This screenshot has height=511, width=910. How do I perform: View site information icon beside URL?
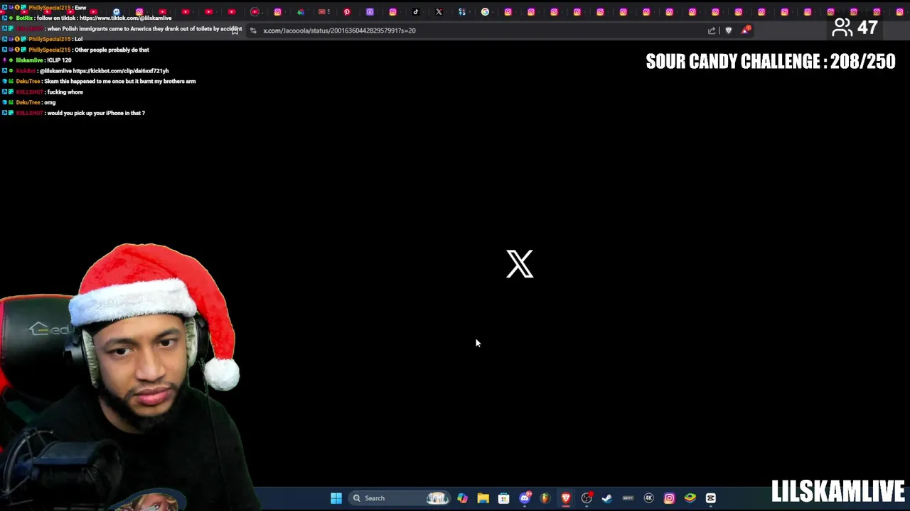pos(253,31)
